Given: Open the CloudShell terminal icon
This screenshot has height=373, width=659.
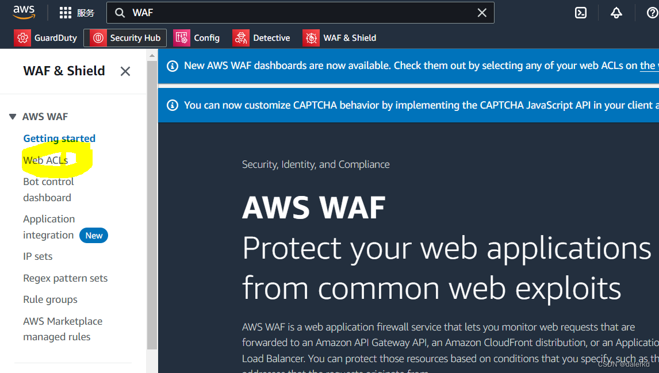Looking at the screenshot, I should [580, 13].
